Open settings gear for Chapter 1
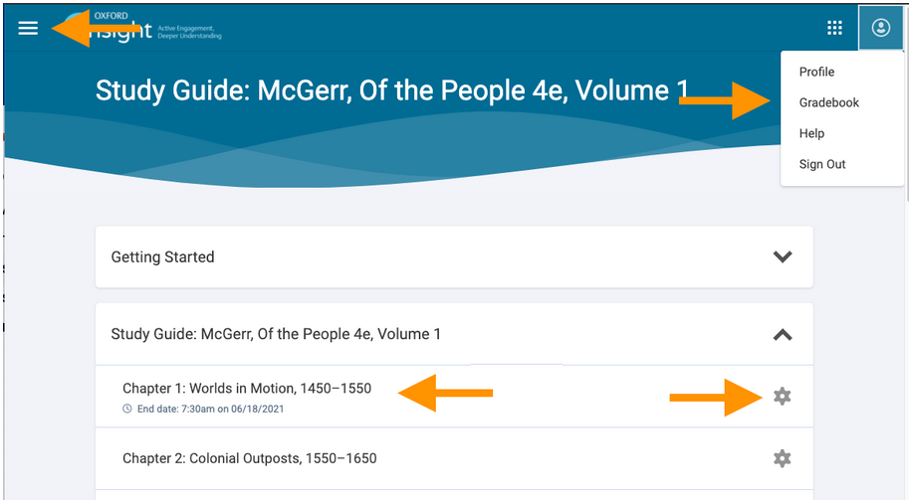This screenshot has width=909, height=502. (x=782, y=397)
